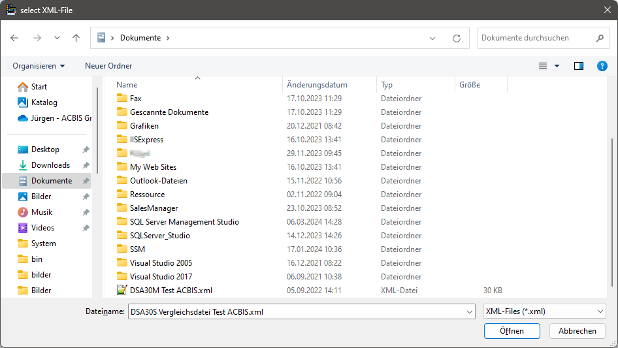Viewport: 618px width, 348px height.
Task: Select the SalesManager folder
Action: (x=154, y=208)
